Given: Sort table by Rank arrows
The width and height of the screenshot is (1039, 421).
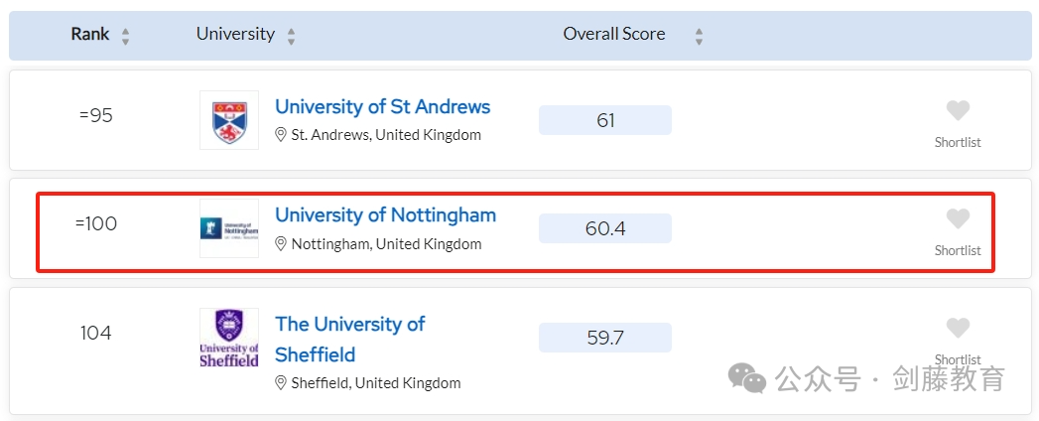Looking at the screenshot, I should (125, 36).
